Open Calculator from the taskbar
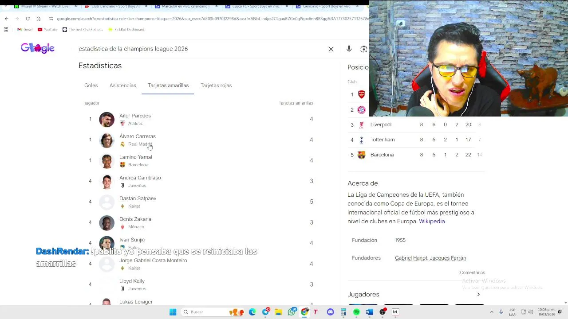 343,312
